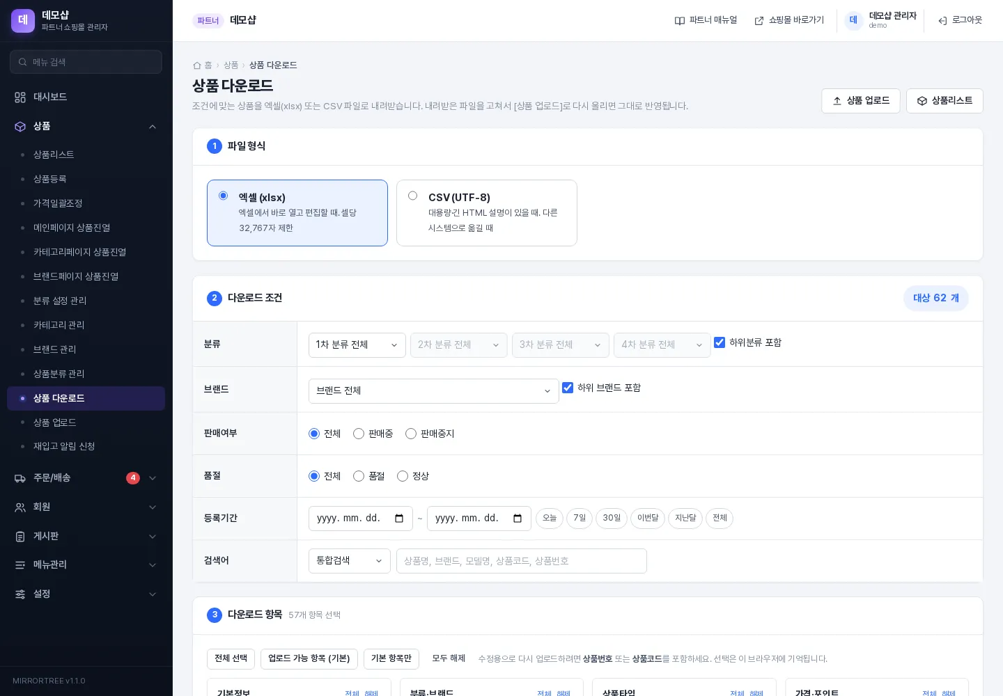The image size is (1003, 696).
Task: Open the 1차 분류 전체 dropdown
Action: [x=357, y=345]
